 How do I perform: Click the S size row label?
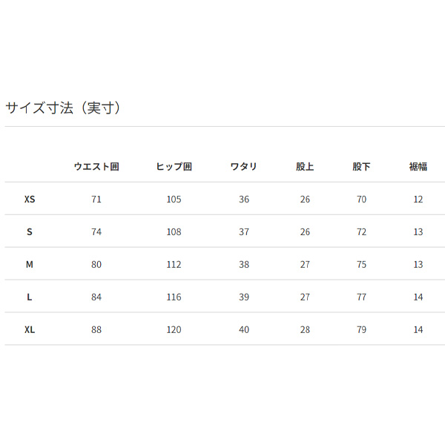coord(30,232)
